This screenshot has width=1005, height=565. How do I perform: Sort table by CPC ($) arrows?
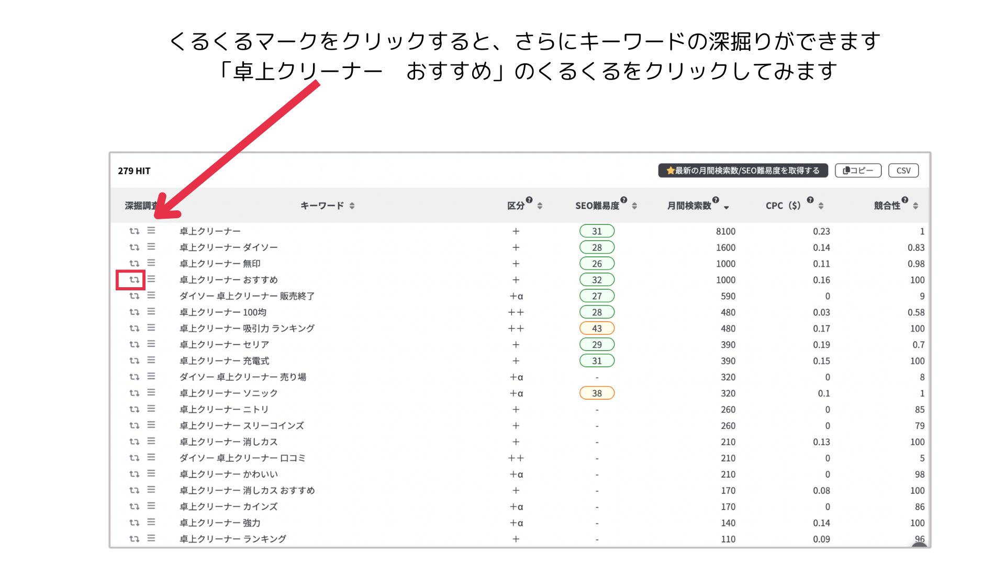[821, 206]
